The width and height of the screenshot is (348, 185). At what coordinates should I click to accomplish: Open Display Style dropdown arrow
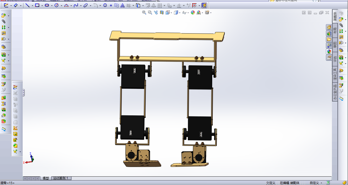[180, 13]
